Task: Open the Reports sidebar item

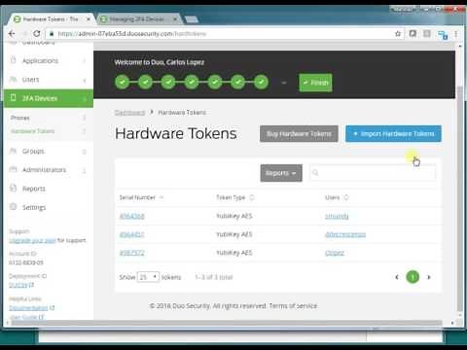Action: click(x=34, y=189)
